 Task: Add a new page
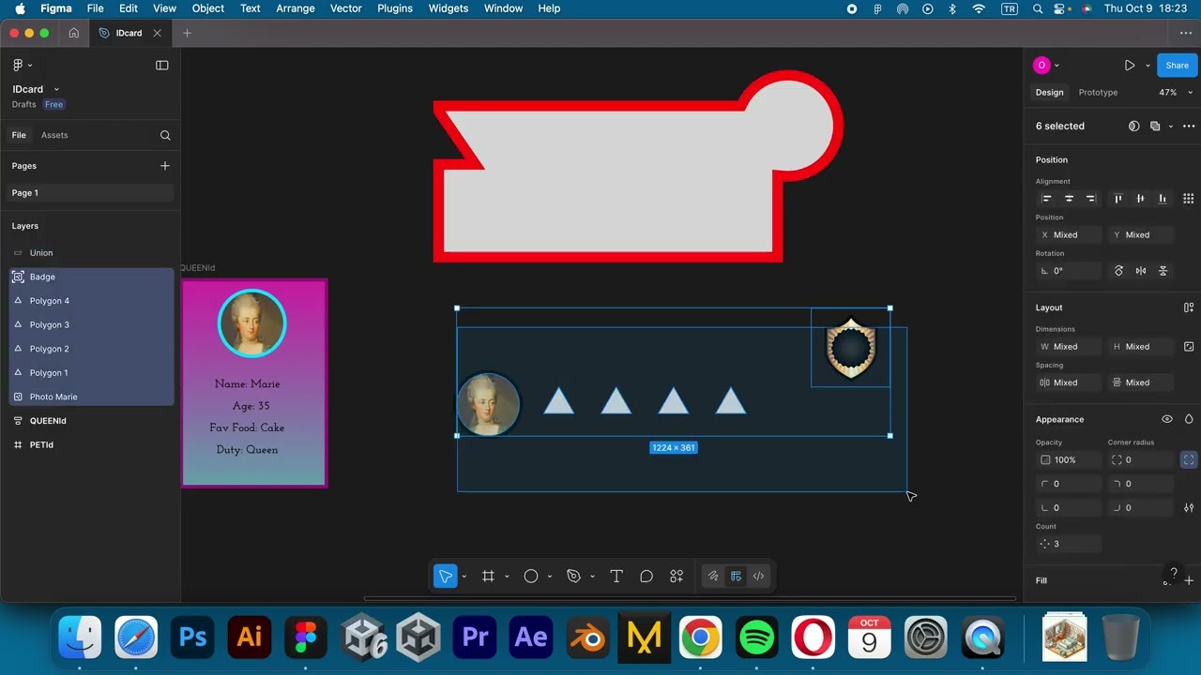165,166
